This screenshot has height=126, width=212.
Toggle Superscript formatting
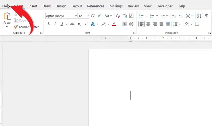coord(86,24)
